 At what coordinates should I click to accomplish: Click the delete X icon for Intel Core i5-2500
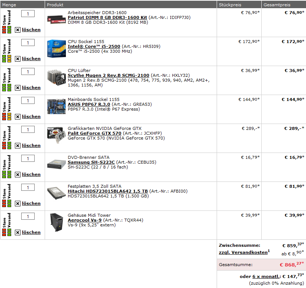[x=17, y=59]
